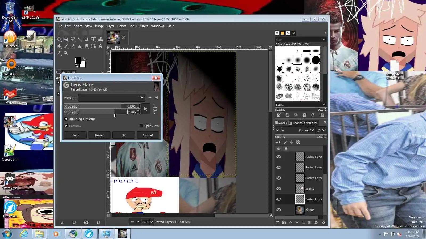Screen dimensions: 426x239
Task: Select the Free Select lasso tool
Action: pyautogui.click(x=73, y=39)
